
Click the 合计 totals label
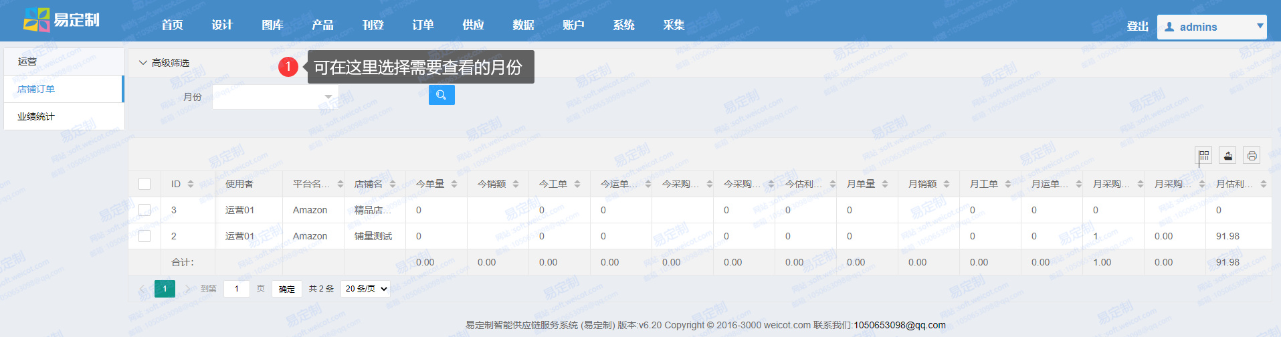coord(183,262)
